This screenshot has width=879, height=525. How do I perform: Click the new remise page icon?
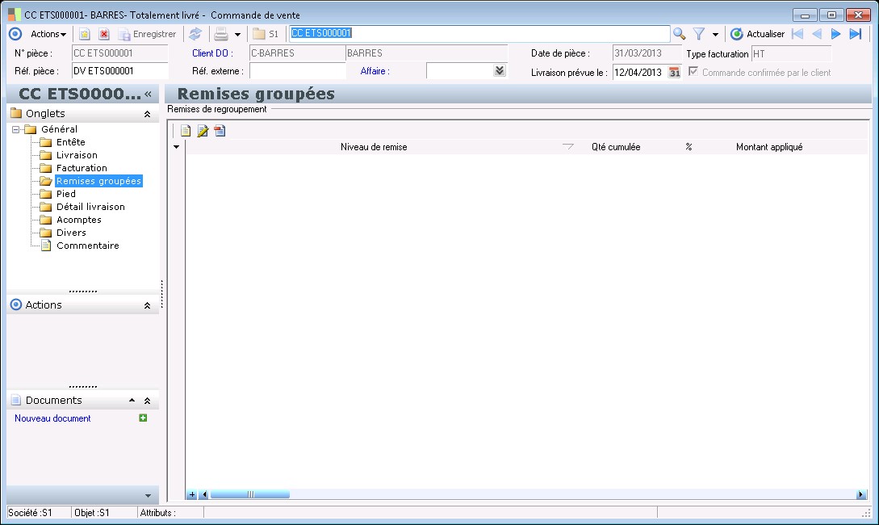coord(186,131)
